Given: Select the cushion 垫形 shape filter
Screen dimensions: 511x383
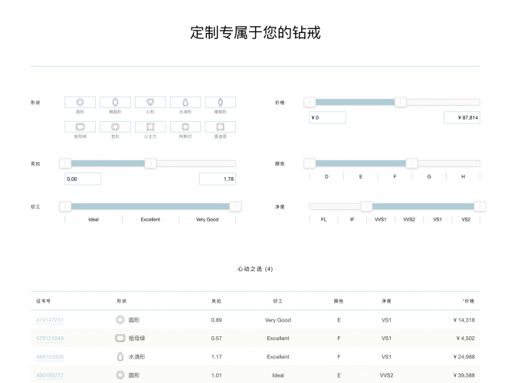Looking at the screenshot, I should tap(115, 127).
